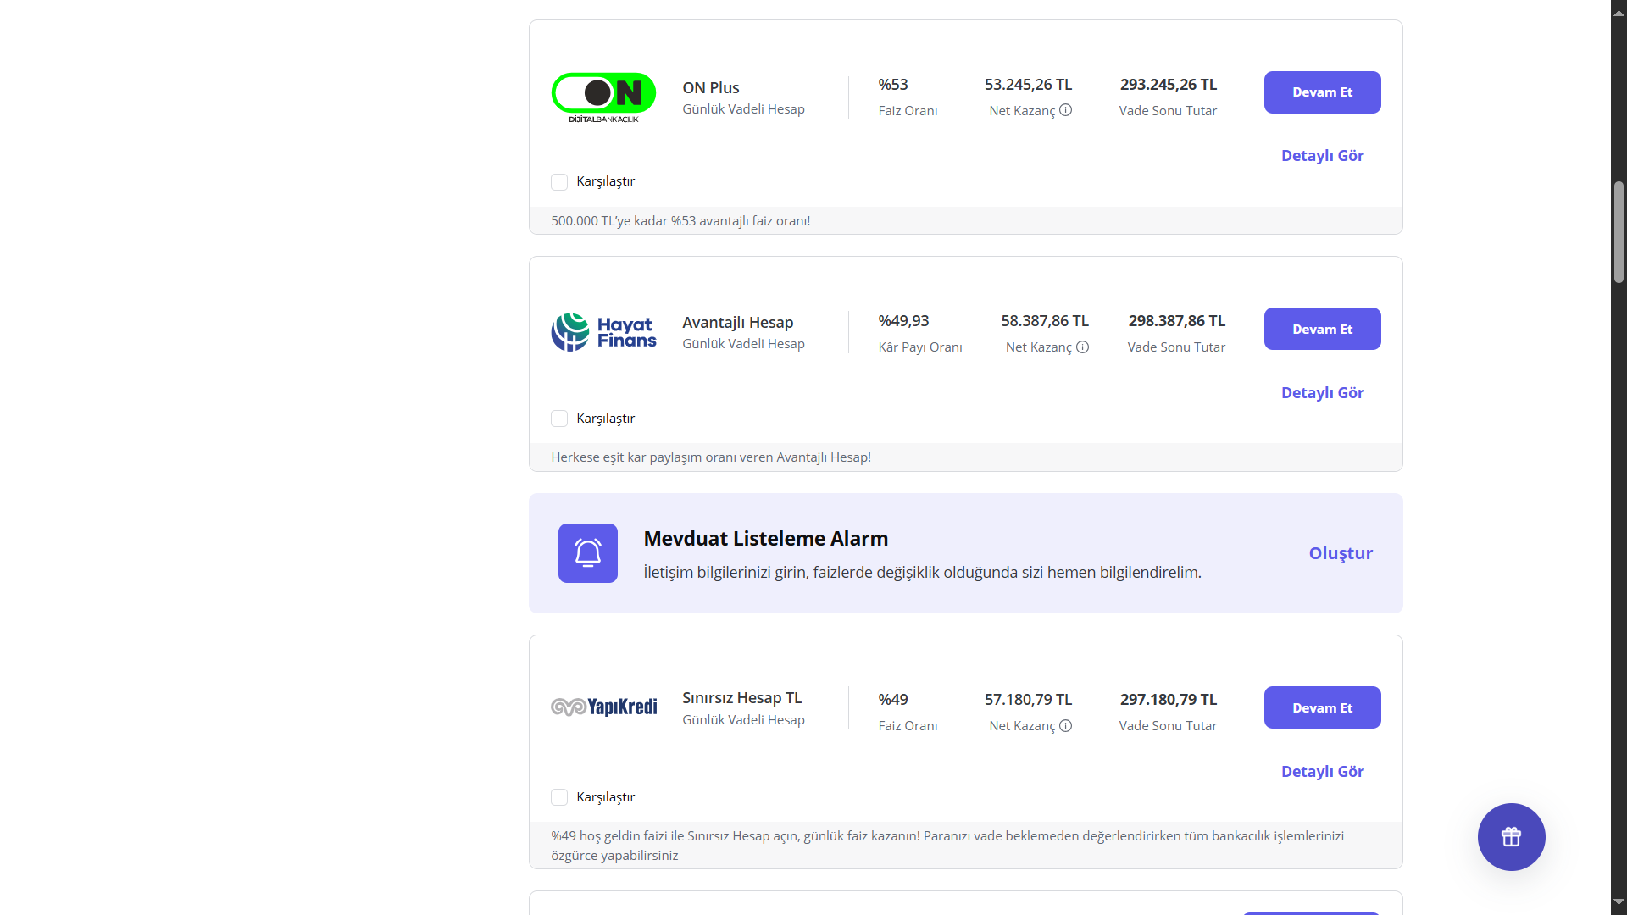Open Detaylı Gör for YapıKredi Sınırsız Hesap
Viewport: 1627px width, 915px height.
click(1322, 772)
